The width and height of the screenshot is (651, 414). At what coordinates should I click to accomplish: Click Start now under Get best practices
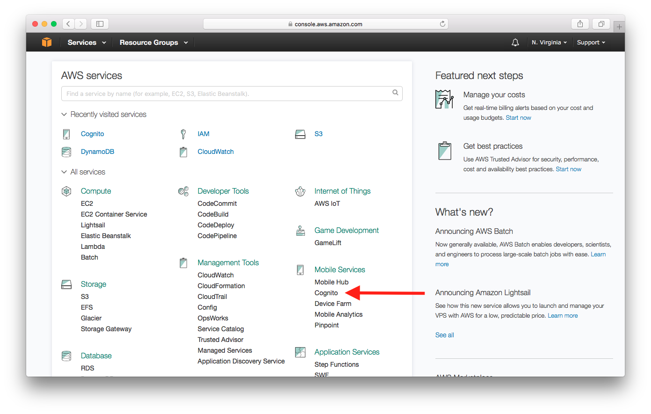pos(568,169)
